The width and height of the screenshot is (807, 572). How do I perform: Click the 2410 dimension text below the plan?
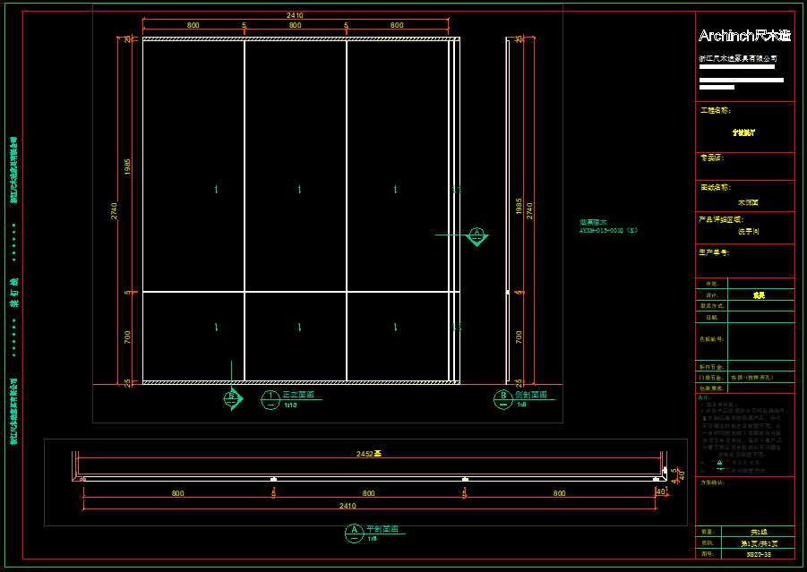point(347,506)
